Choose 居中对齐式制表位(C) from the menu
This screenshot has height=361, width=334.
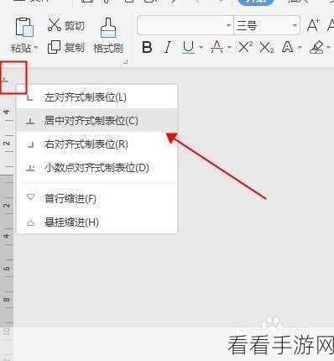[x=97, y=121]
